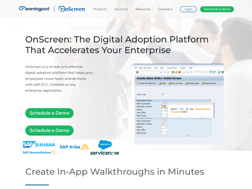Click Schedule a Demo just above SAP logos
Screen dimensions: 252x189
pos(49,130)
